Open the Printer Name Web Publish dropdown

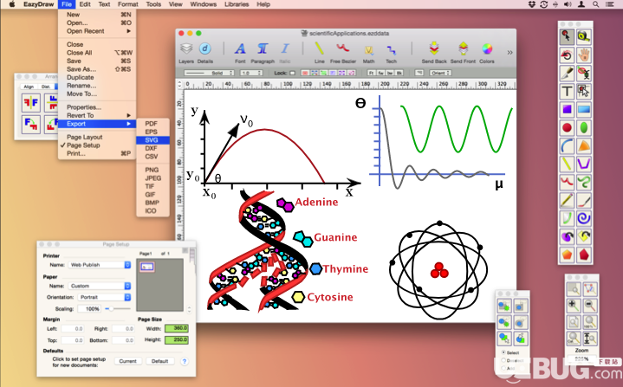point(100,265)
